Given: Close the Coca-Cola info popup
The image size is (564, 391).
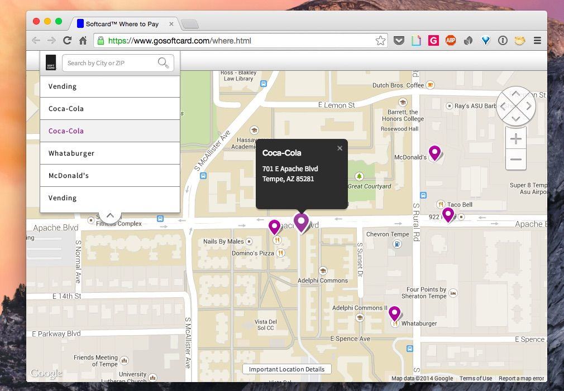Looking at the screenshot, I should click(x=340, y=148).
